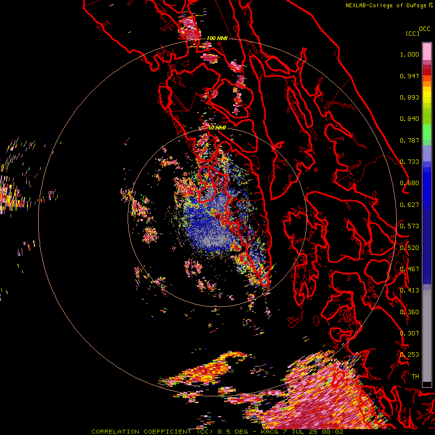Click the 100 NMI range ring label
The image size is (435, 435).
coord(217,38)
